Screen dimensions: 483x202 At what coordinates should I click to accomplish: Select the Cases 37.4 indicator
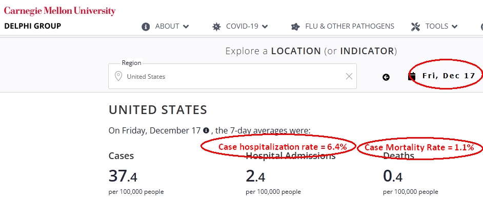tap(136, 173)
